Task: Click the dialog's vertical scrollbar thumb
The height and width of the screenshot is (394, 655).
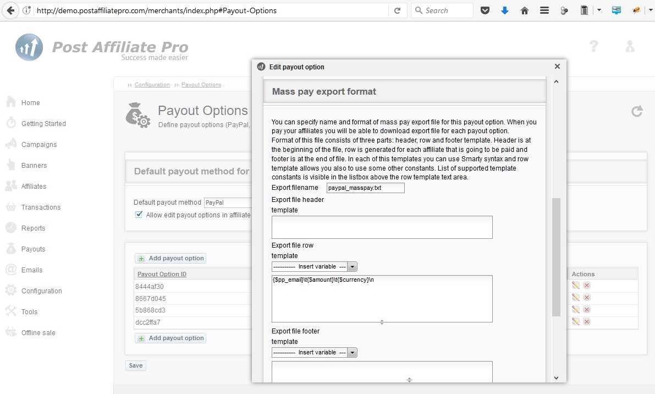Action: tap(556, 257)
